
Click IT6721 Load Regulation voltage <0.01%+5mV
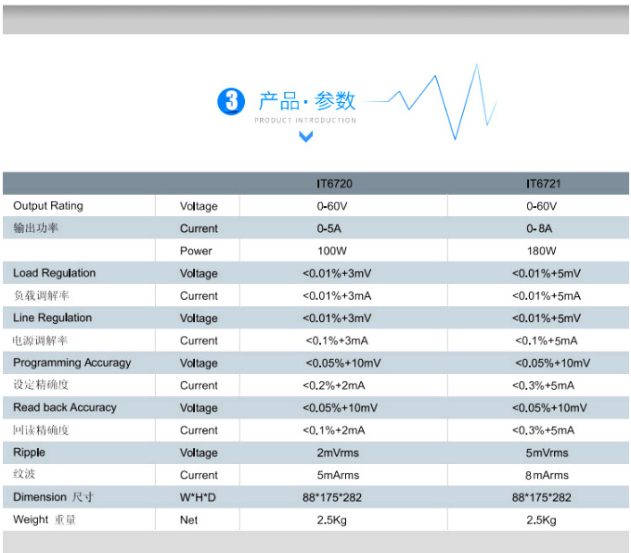(547, 274)
